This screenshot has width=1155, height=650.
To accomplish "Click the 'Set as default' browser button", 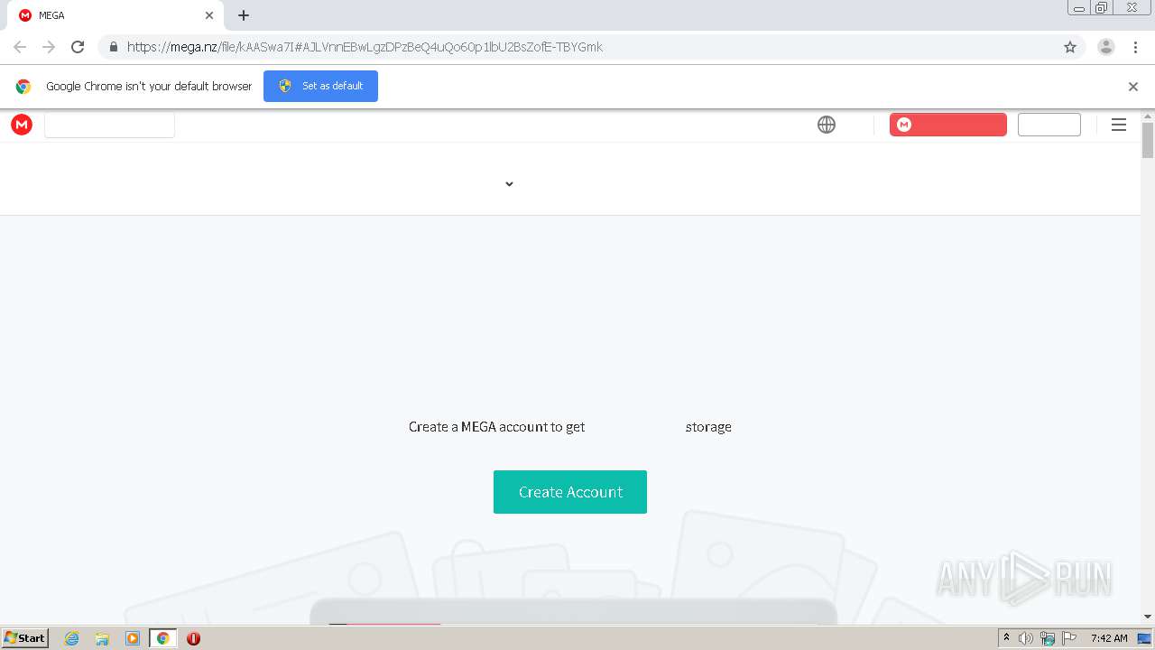I will click(x=320, y=86).
